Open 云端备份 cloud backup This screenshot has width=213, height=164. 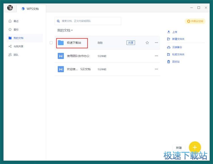(177, 47)
